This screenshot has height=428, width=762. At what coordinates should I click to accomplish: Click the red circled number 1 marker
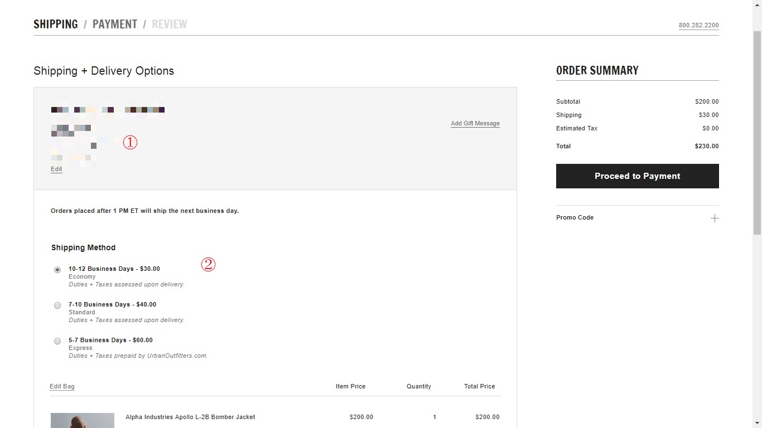pyautogui.click(x=130, y=143)
